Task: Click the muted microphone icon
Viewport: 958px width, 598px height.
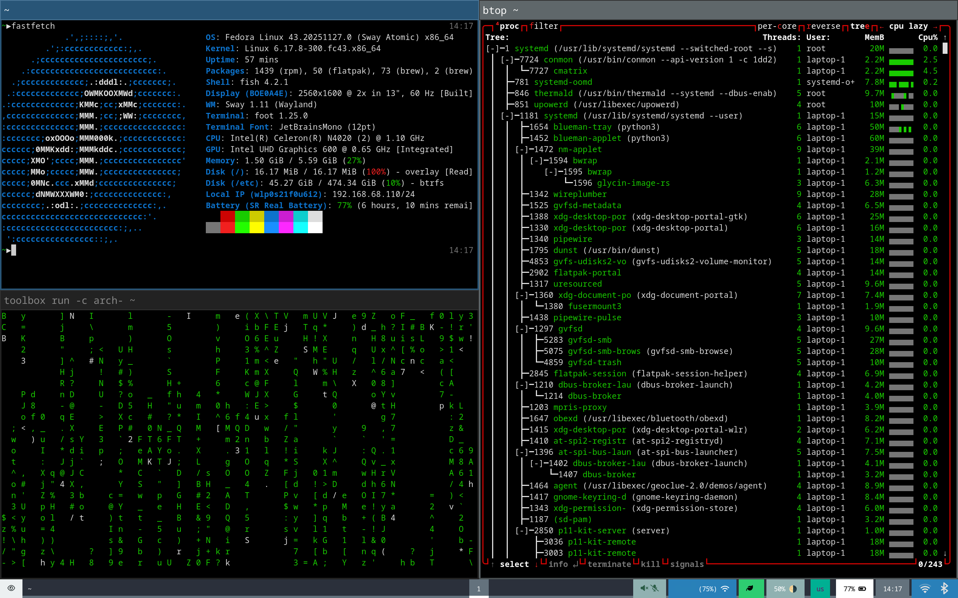Action: coord(655,589)
